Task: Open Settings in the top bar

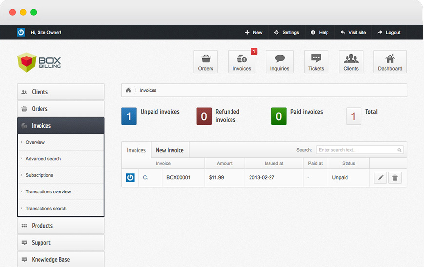Action: click(x=287, y=32)
